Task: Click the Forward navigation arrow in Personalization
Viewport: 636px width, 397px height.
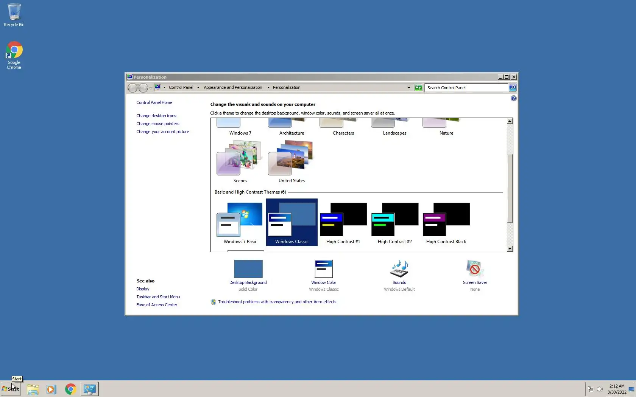Action: (143, 88)
